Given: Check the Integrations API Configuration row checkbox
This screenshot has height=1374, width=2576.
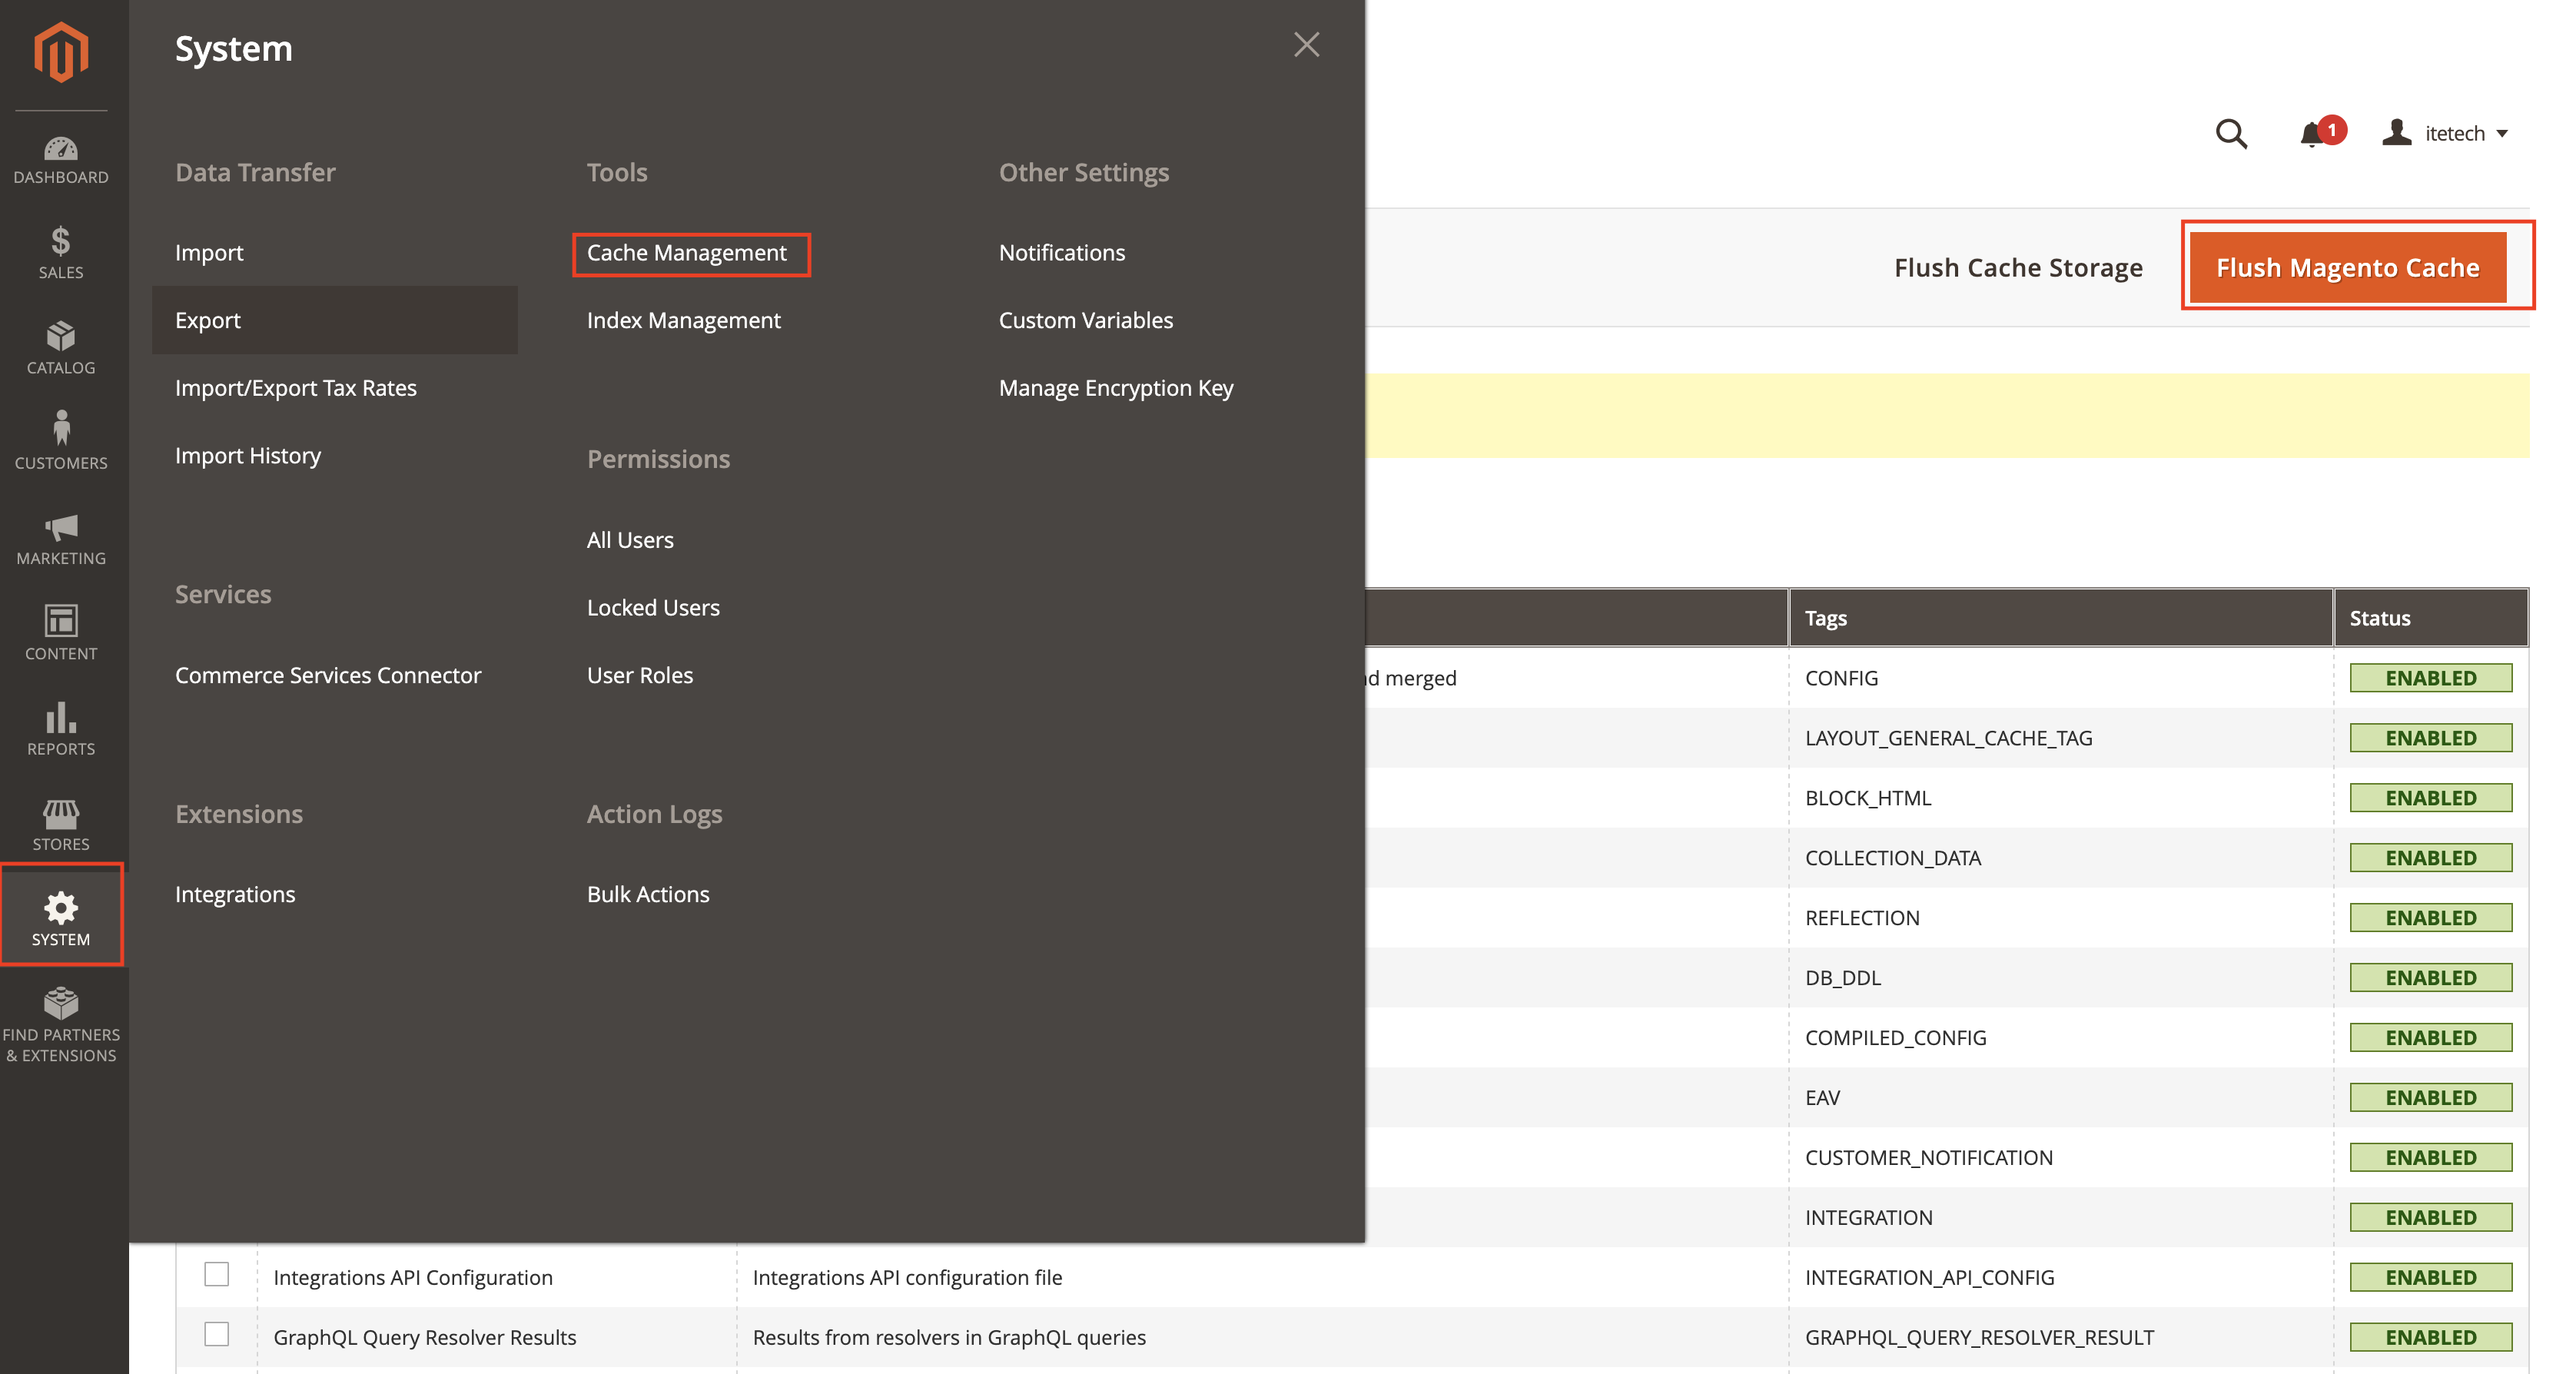Looking at the screenshot, I should pyautogui.click(x=217, y=1275).
